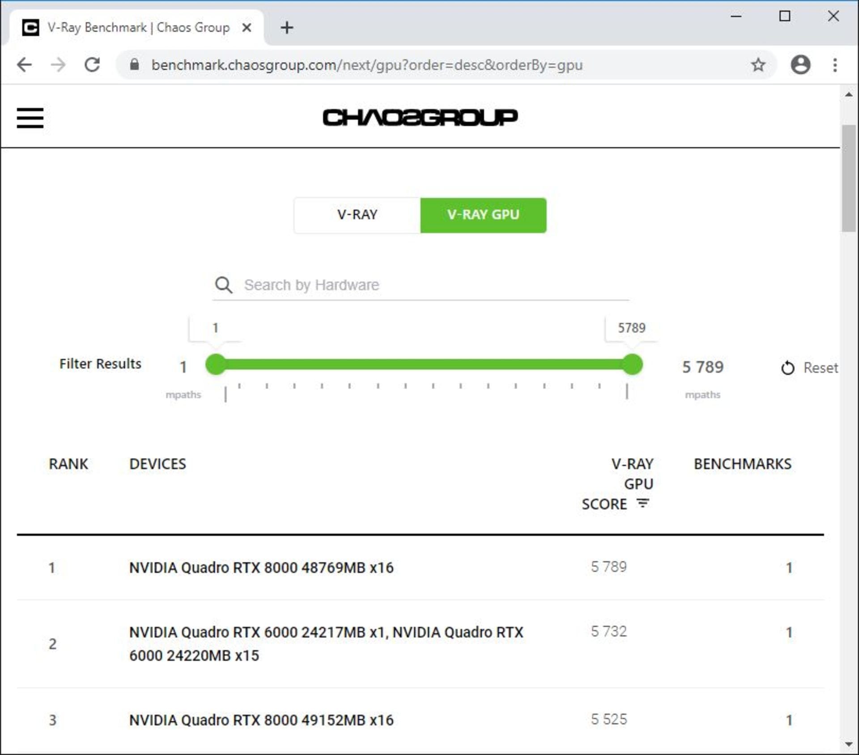The height and width of the screenshot is (755, 859).
Task: Open the hamburger navigation menu
Action: [x=30, y=118]
